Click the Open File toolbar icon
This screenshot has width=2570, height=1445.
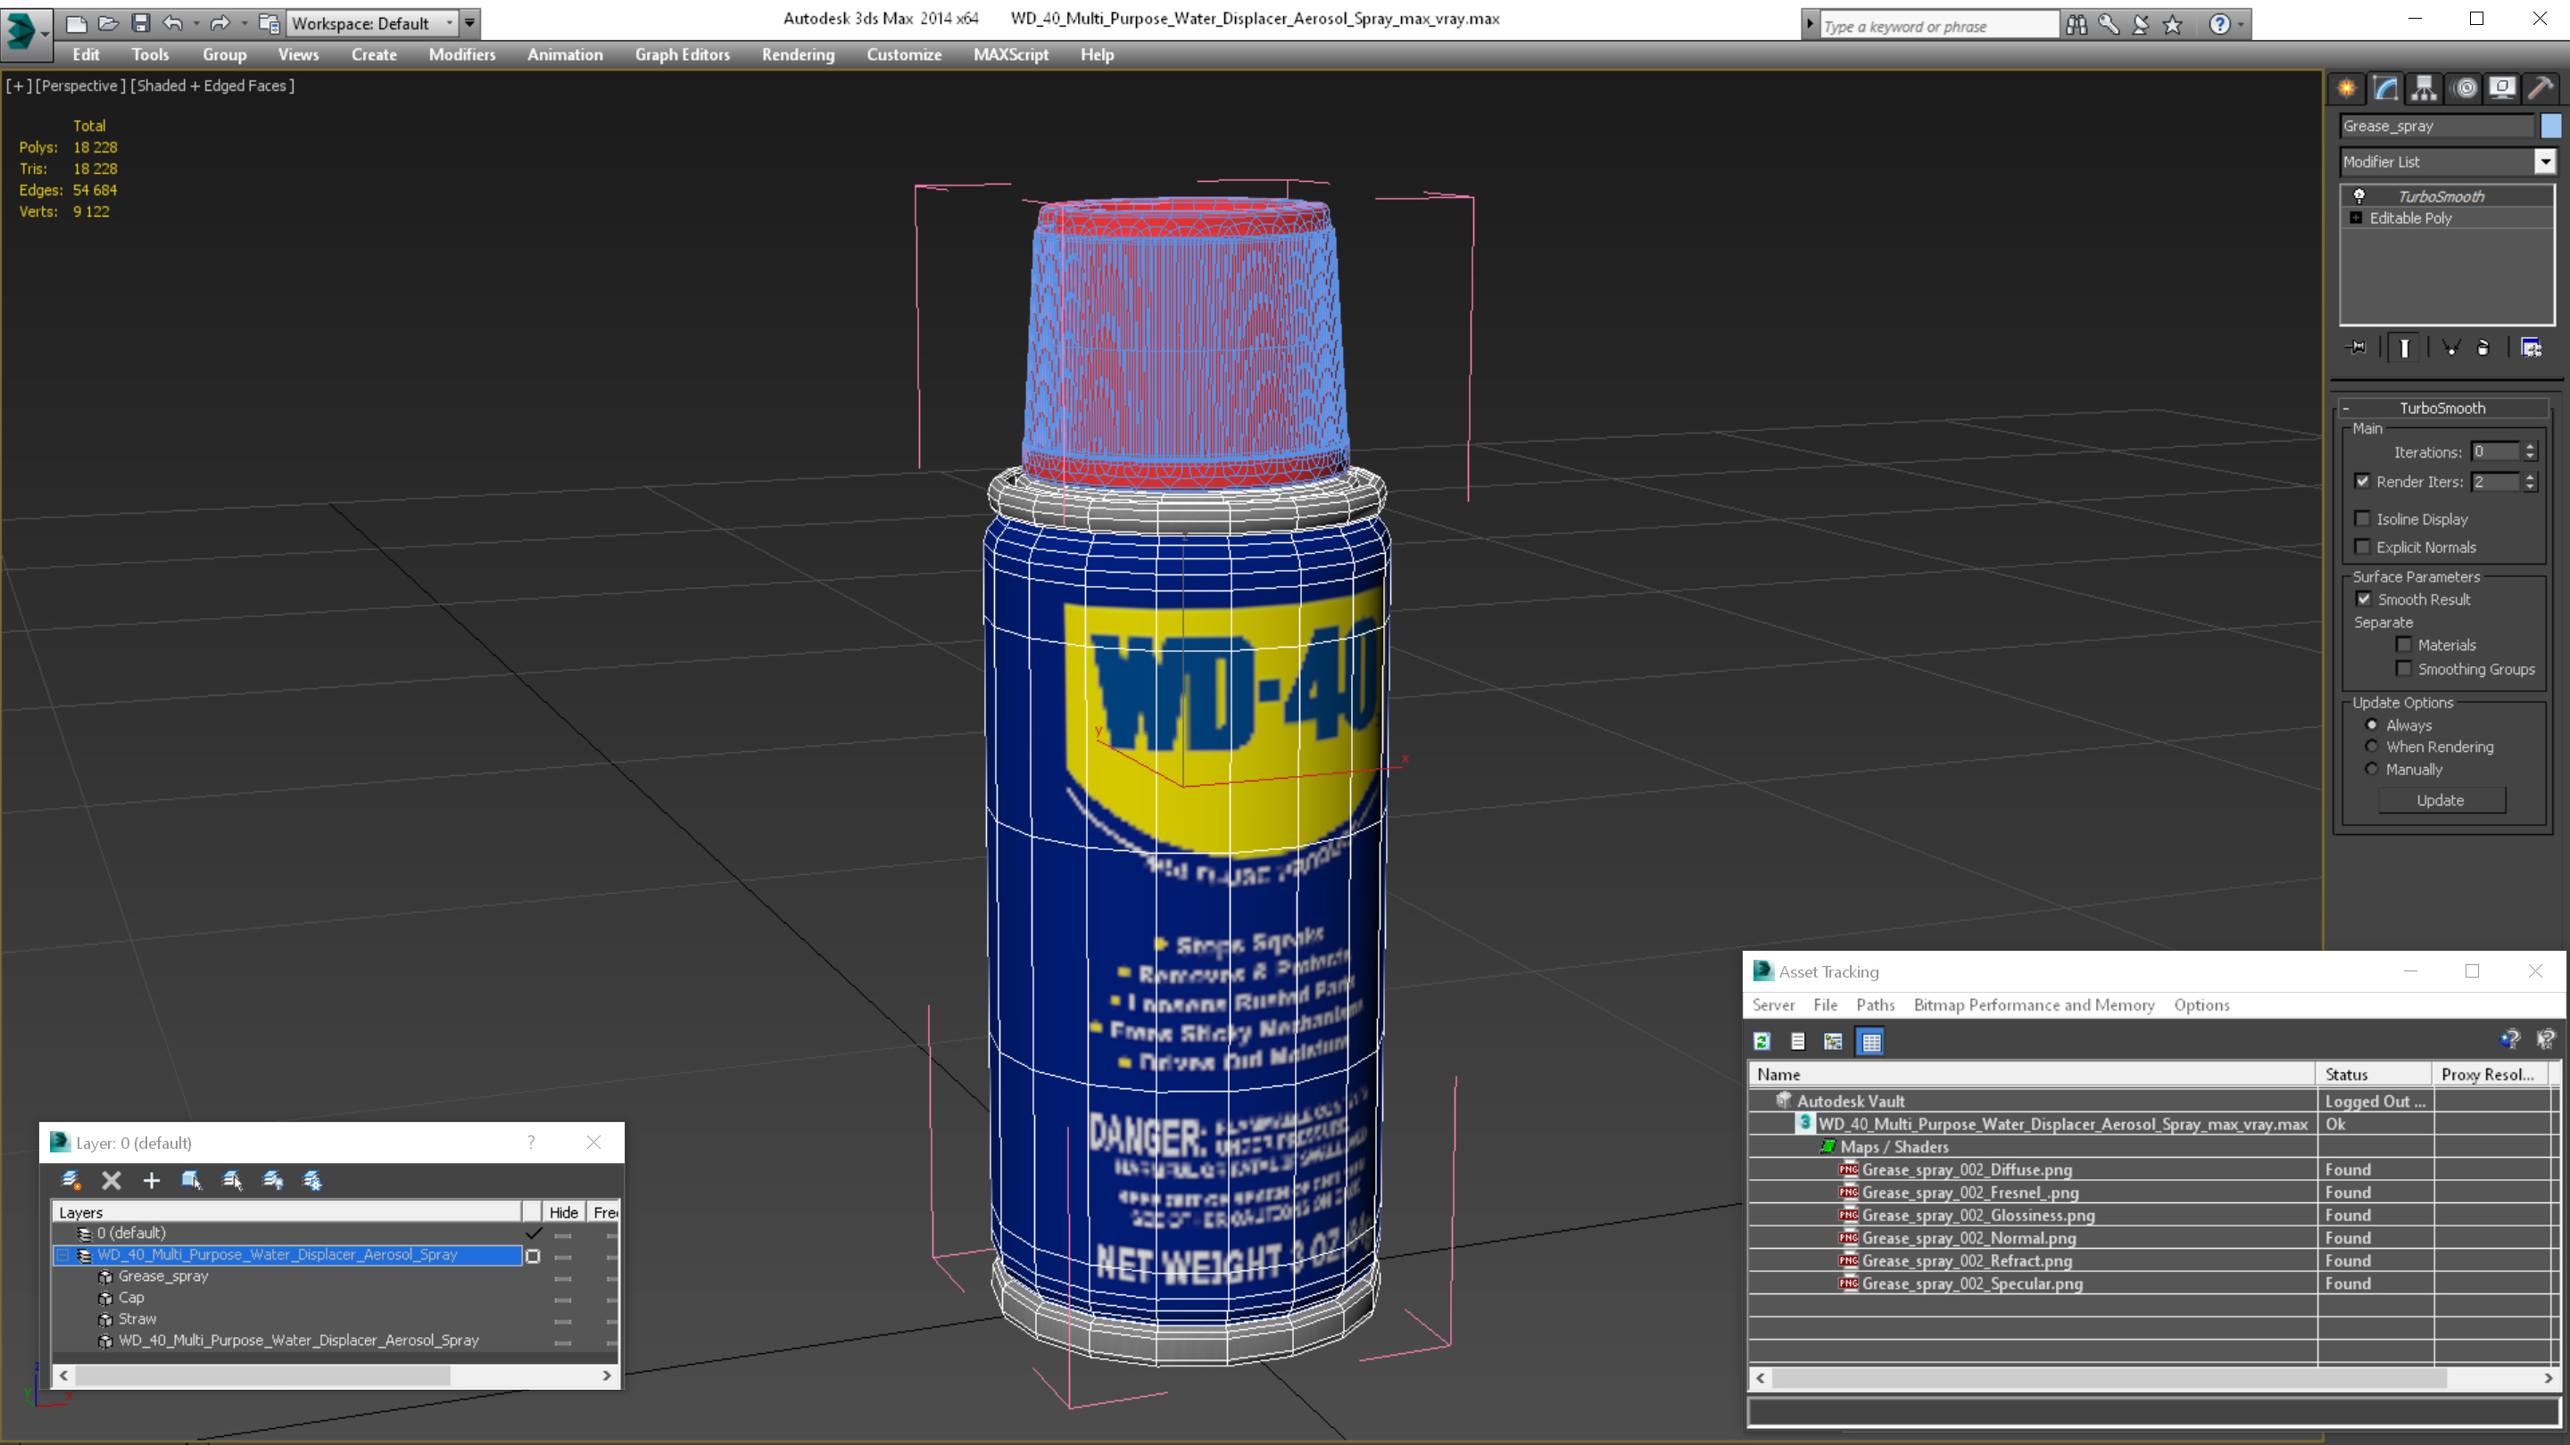pyautogui.click(x=108, y=22)
